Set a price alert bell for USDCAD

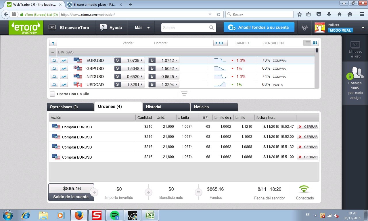54,85
